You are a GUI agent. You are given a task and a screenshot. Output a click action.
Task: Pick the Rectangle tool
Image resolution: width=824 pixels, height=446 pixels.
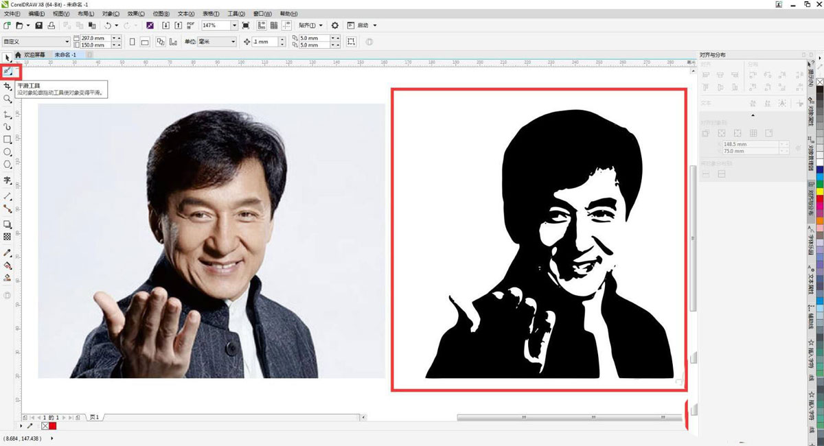click(8, 139)
